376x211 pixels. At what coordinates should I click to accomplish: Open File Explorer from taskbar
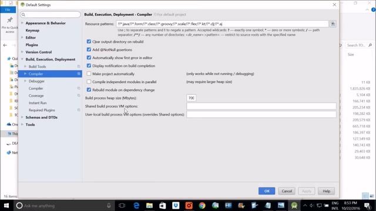pos(149,206)
